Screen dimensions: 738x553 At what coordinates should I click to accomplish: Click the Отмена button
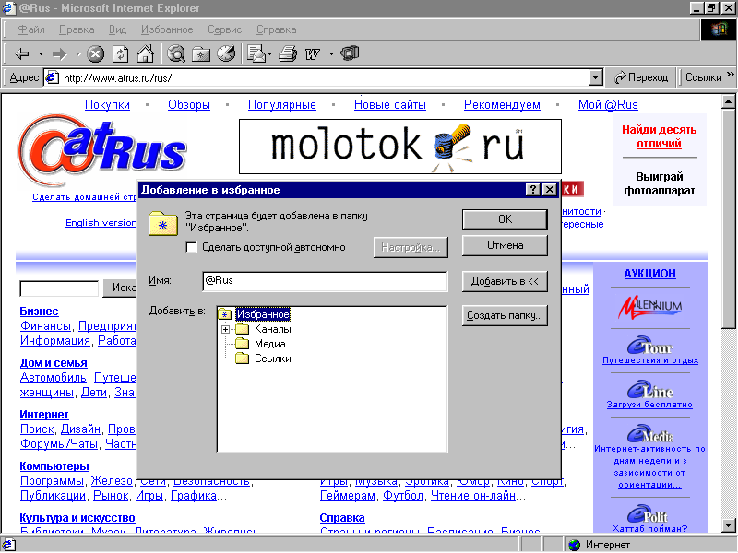[x=505, y=245]
